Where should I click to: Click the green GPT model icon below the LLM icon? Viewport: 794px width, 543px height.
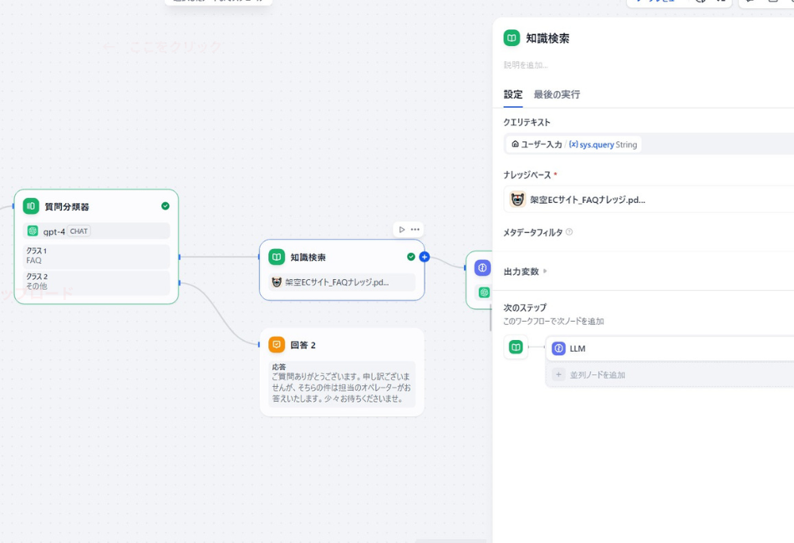pos(482,292)
